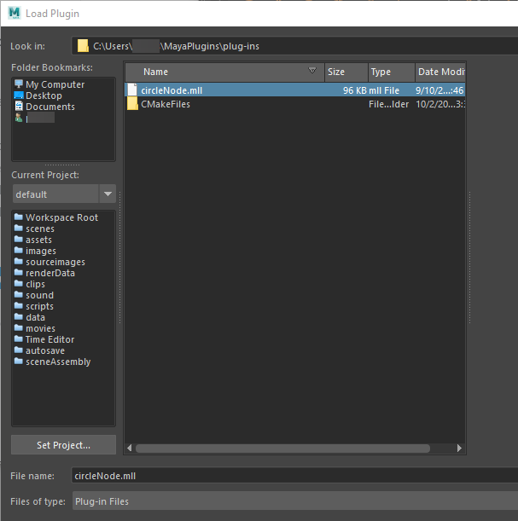Select the Time Editor project folder

coord(49,339)
